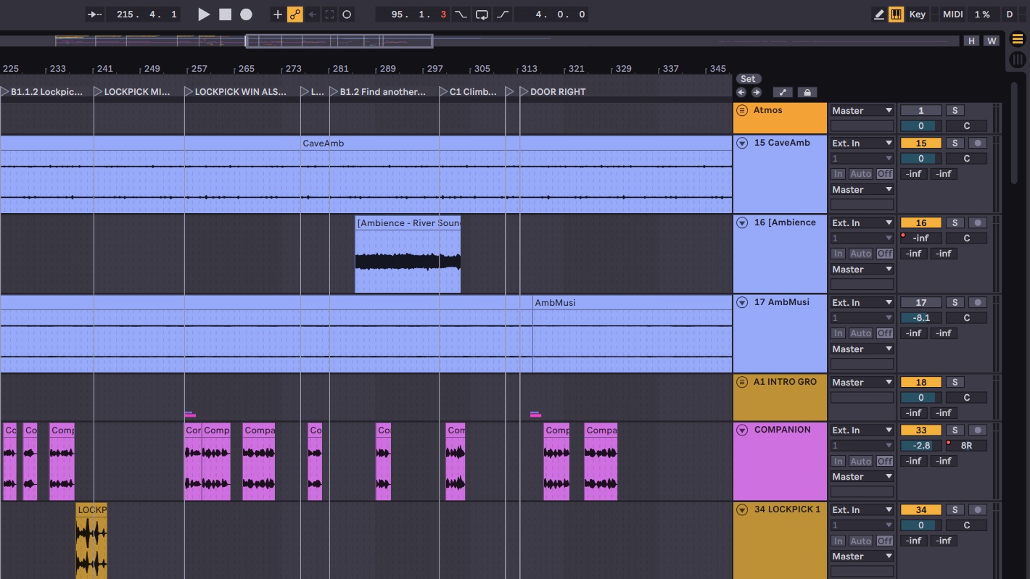The image size is (1030, 579).
Task: Click the COMPANION pan 8R control
Action: [966, 445]
